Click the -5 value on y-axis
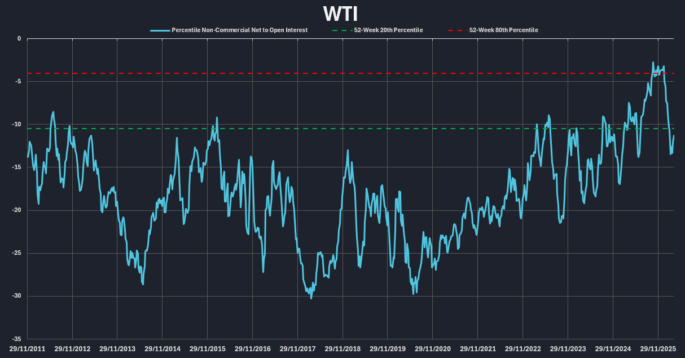Viewport: 685px width, 358px height. point(17,82)
